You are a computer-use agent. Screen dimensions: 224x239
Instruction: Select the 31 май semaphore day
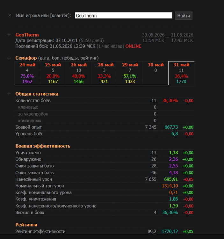[x=181, y=73]
